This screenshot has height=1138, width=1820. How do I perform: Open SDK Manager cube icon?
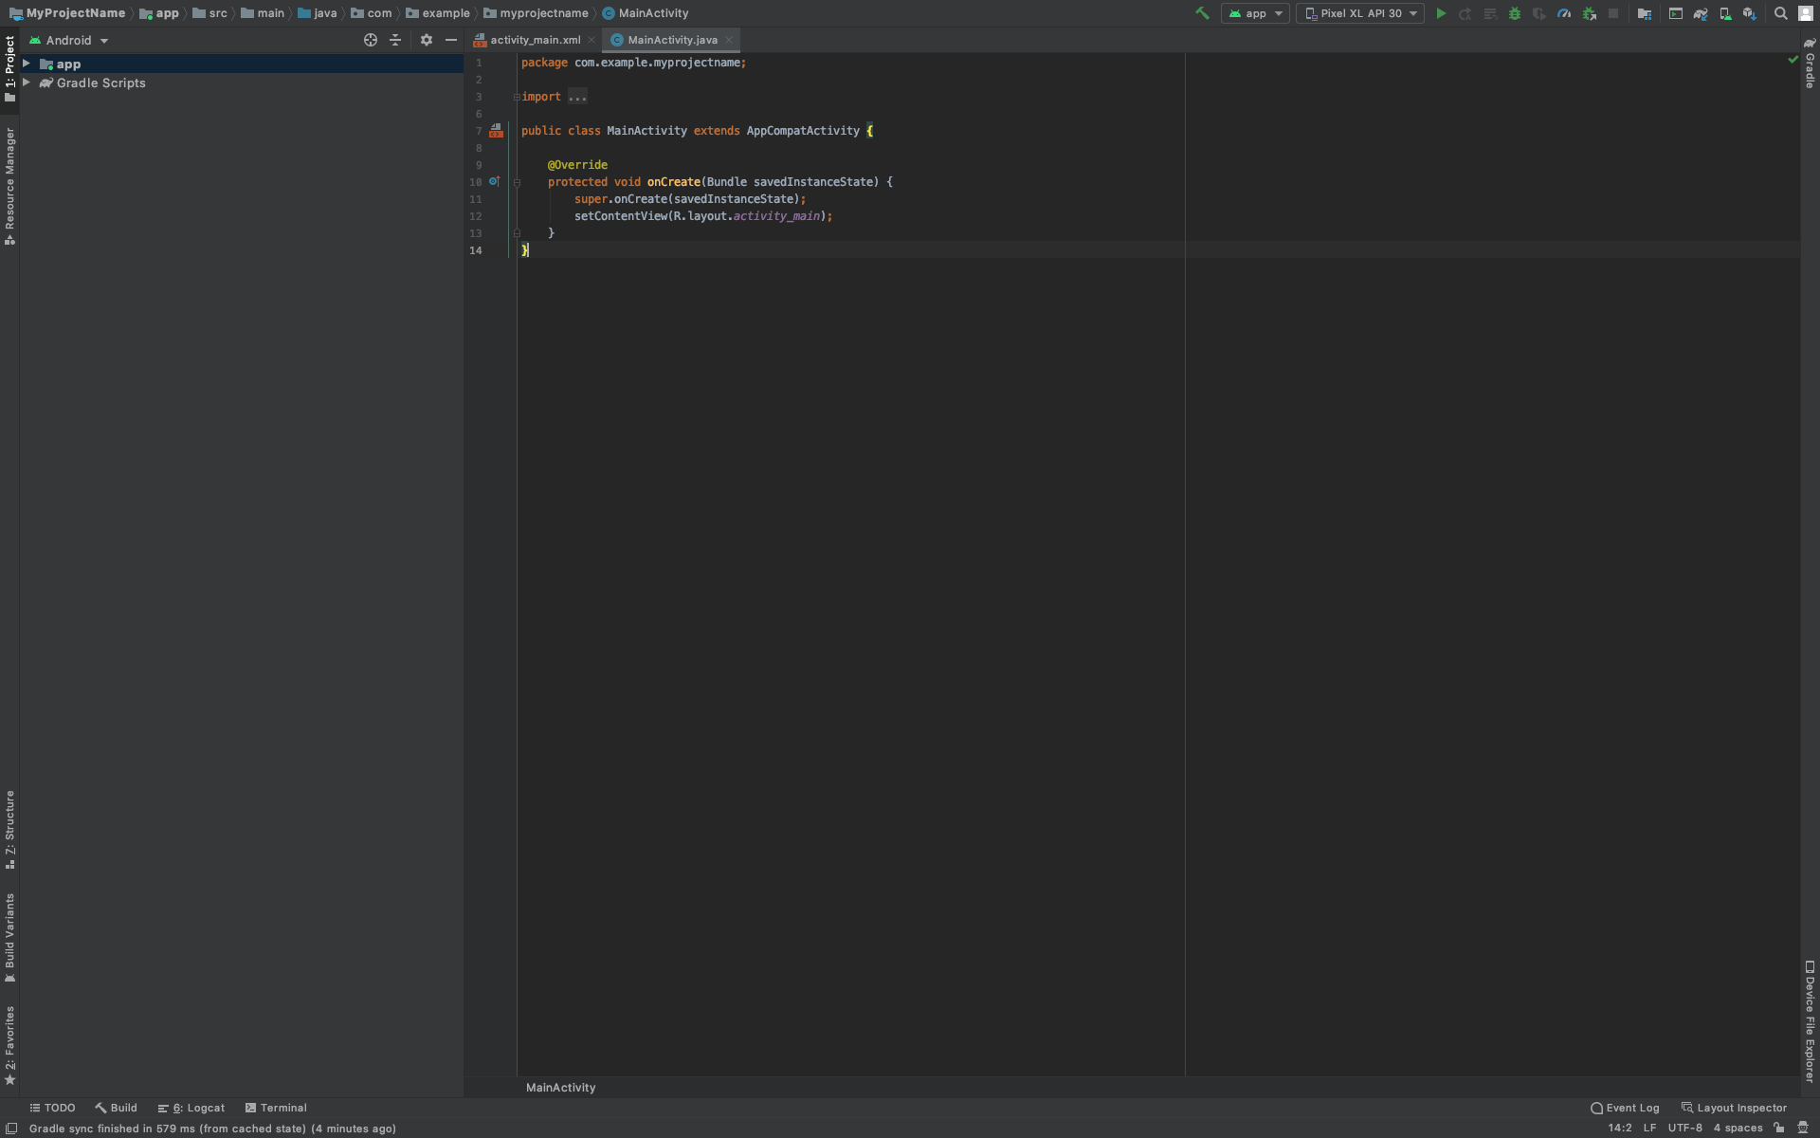[x=1750, y=13]
